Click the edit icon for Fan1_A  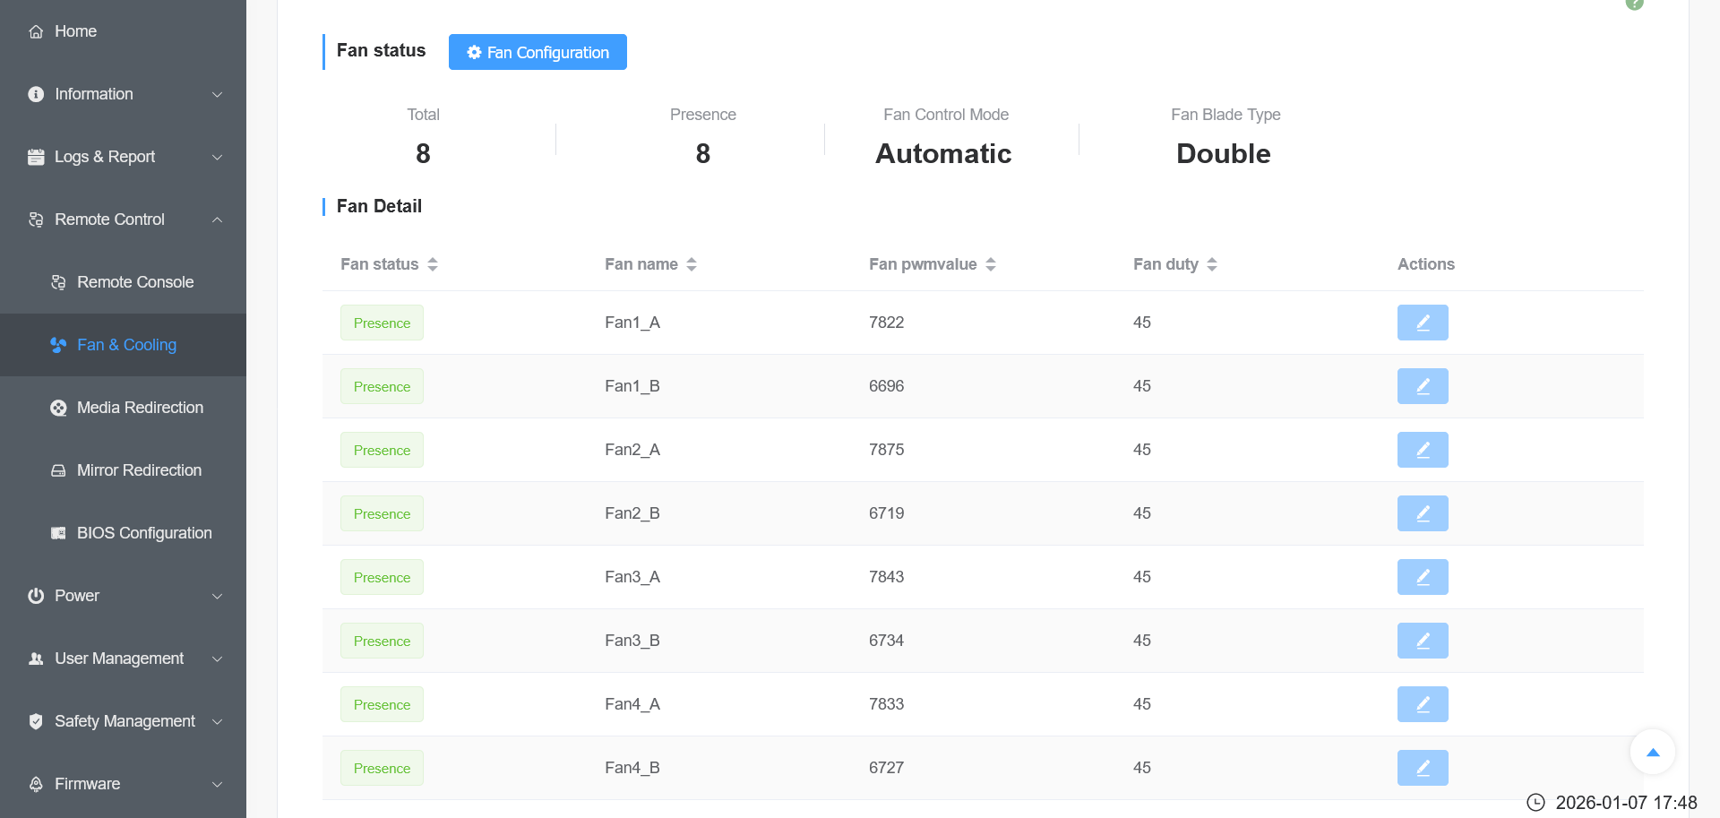pos(1422,323)
